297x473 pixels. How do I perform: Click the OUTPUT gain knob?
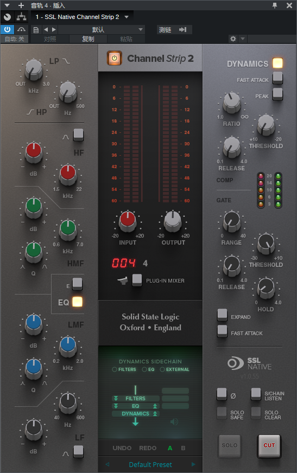[x=173, y=220]
